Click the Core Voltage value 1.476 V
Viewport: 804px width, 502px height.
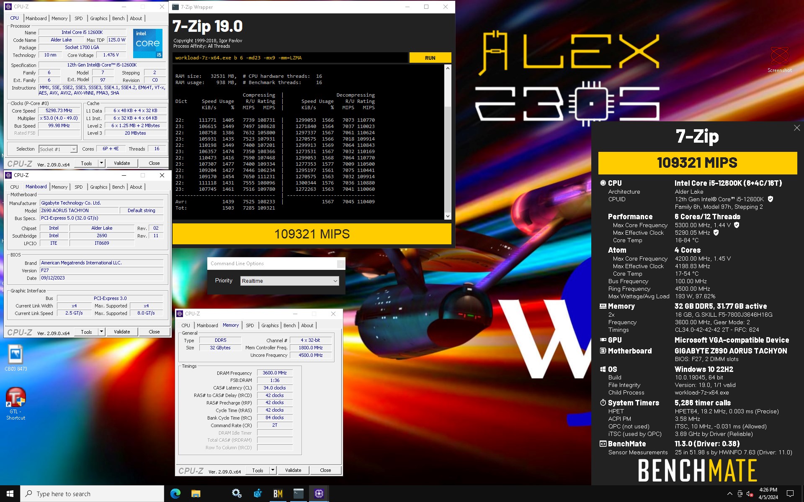[x=111, y=55]
